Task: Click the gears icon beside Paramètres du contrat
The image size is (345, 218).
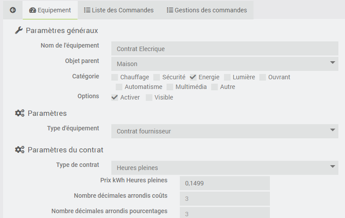Action: 19,150
